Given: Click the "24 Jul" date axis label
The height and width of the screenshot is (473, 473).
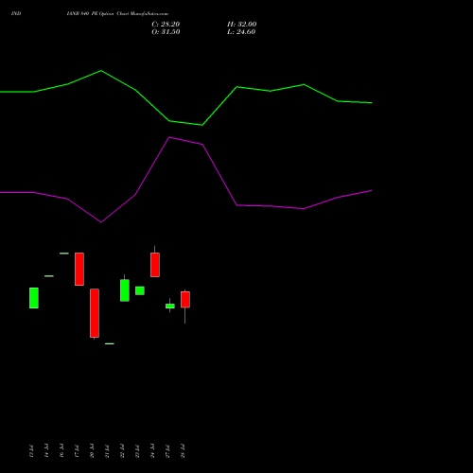Looking at the screenshot, I should click(152, 451).
